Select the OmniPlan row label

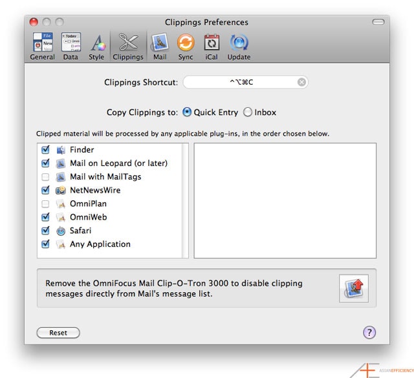click(88, 204)
